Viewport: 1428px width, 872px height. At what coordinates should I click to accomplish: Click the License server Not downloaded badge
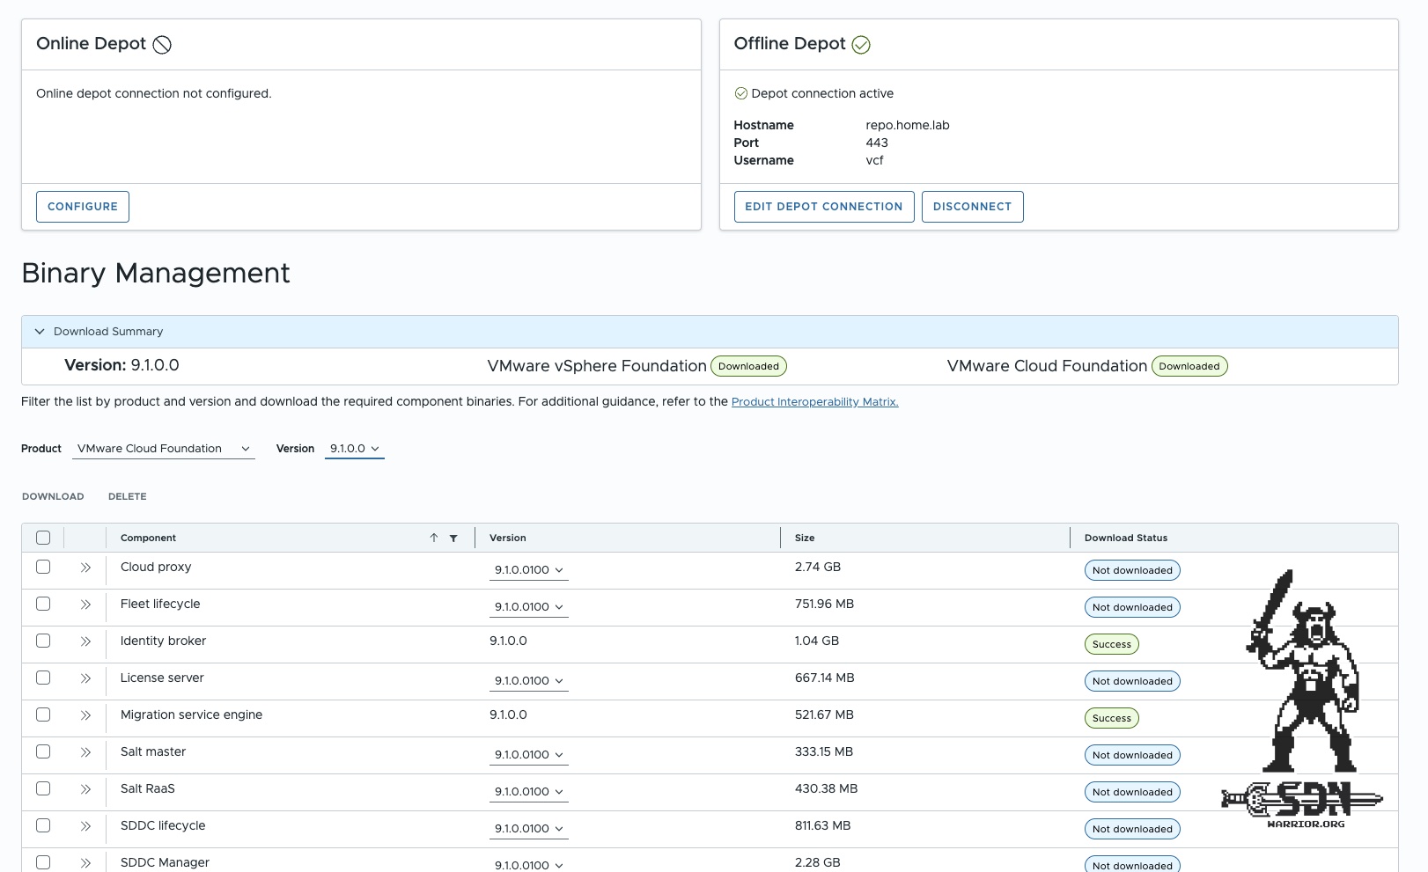[1132, 681]
